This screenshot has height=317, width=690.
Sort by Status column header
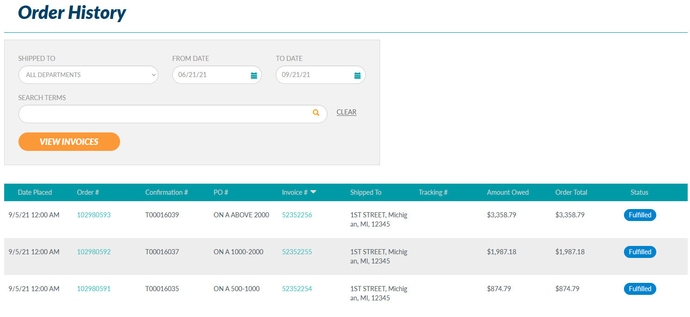(640, 192)
